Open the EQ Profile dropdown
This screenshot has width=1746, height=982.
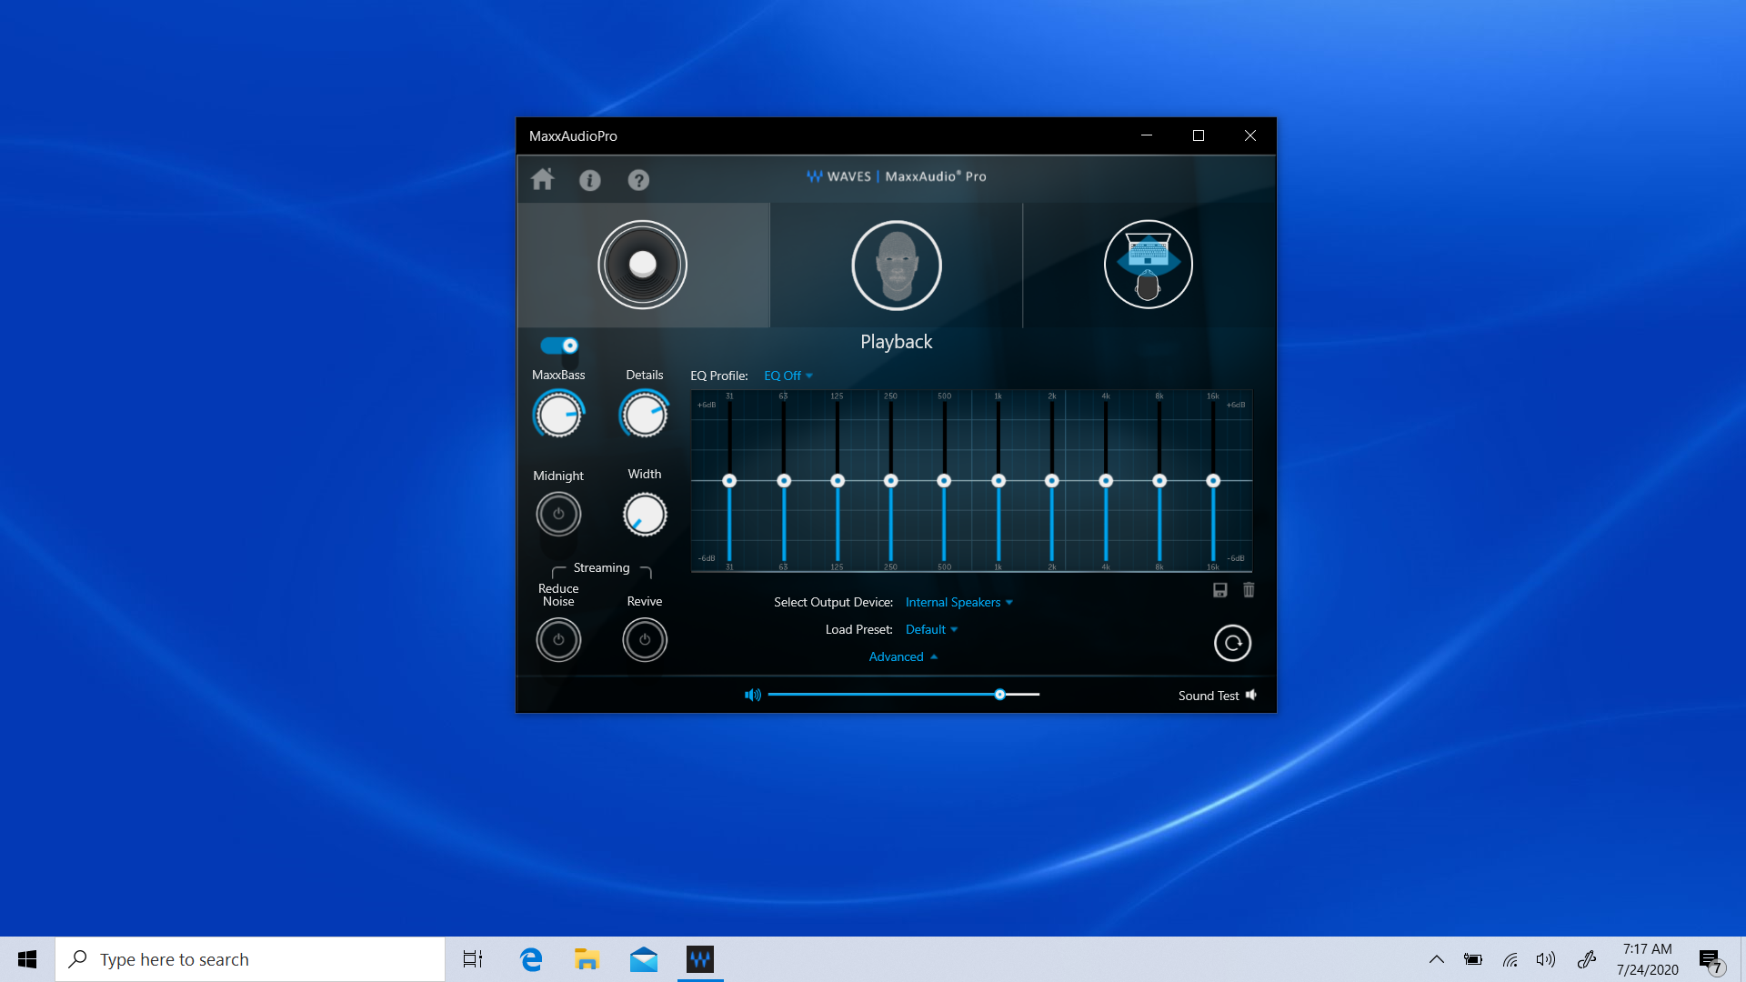[x=788, y=376]
